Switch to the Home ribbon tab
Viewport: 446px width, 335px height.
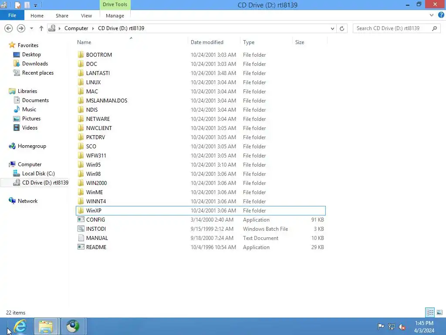click(37, 16)
